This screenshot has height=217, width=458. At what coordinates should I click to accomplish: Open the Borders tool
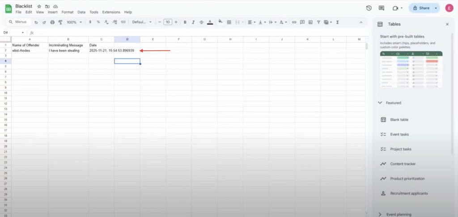(x=229, y=22)
